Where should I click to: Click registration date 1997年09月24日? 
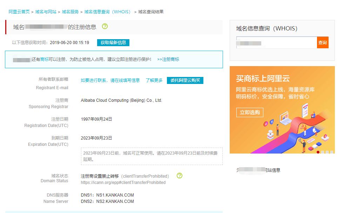pos(96,119)
